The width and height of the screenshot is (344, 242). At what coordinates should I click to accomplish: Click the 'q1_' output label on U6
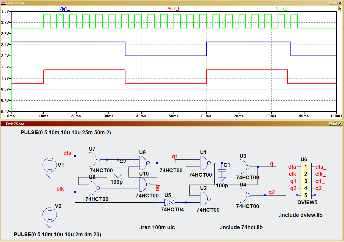(x=320, y=181)
